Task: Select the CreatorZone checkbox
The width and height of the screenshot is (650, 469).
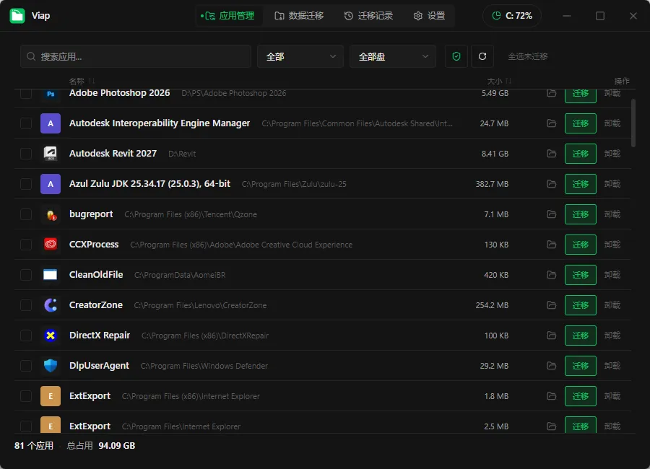Action: [26, 305]
